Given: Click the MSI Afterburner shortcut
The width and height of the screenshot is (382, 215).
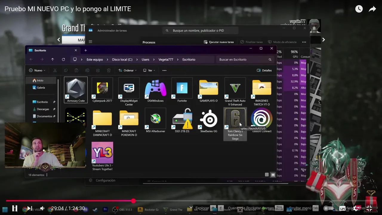Looking at the screenshot, I should point(155,121).
